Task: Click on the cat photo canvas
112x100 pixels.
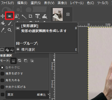Action: tap(100, 63)
